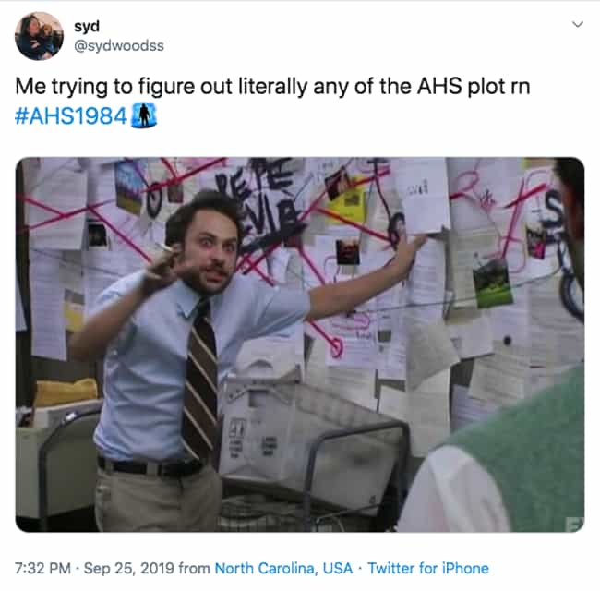600x591 pixels.
Task: Click the Sep 25, 2019 date
Action: pos(129,569)
